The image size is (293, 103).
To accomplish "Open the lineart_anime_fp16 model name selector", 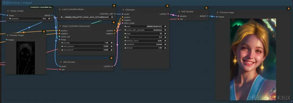I will tap(87, 17).
